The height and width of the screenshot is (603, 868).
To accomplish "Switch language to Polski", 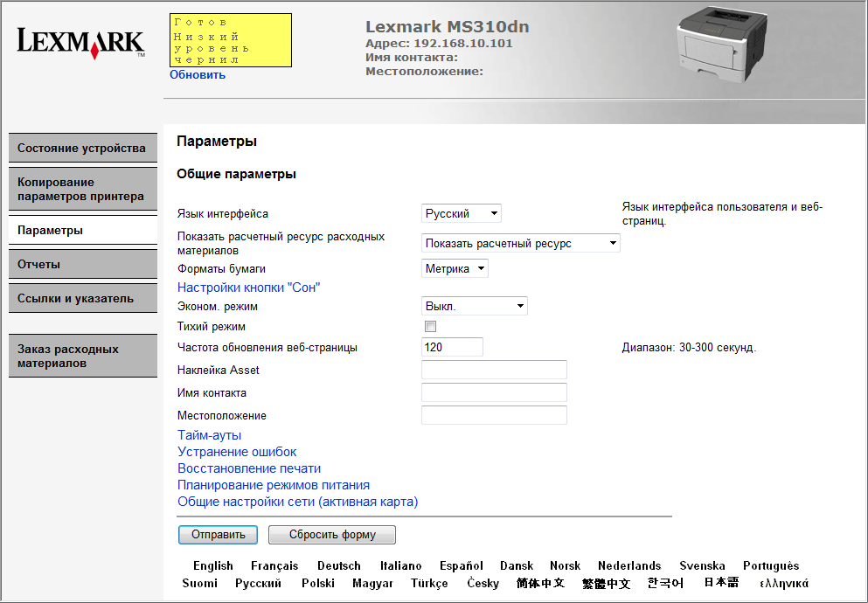I will [318, 583].
